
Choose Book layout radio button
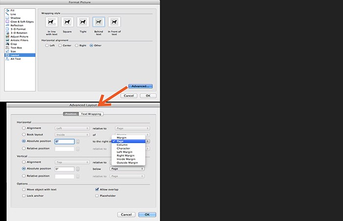tap(24, 135)
